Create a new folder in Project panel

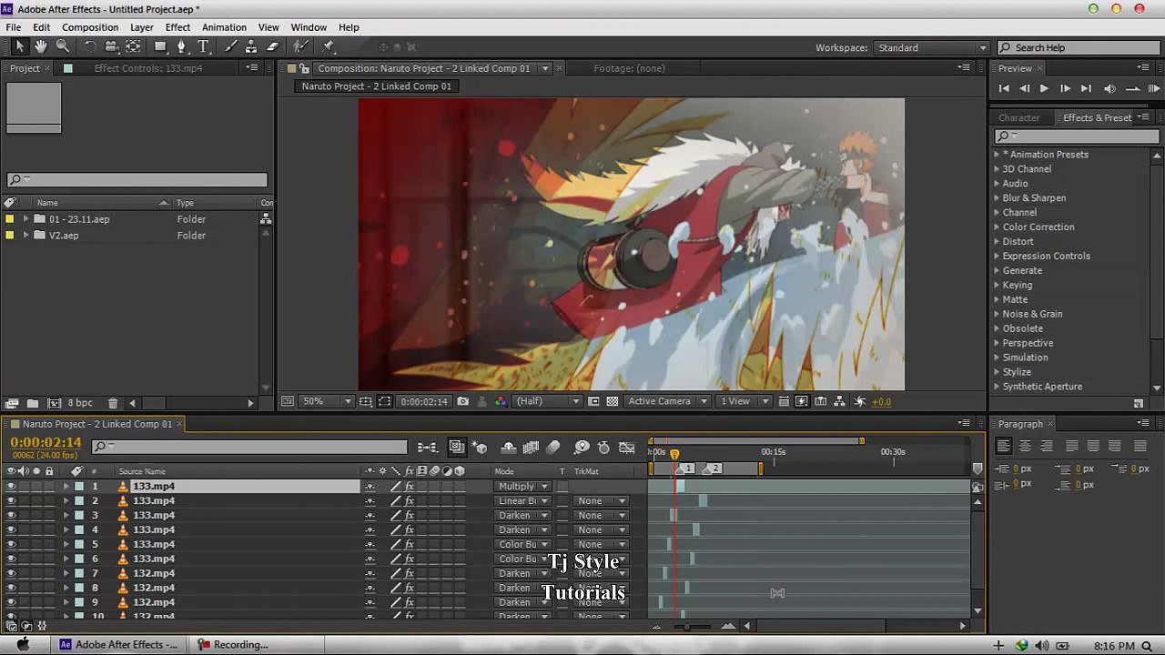tap(33, 403)
